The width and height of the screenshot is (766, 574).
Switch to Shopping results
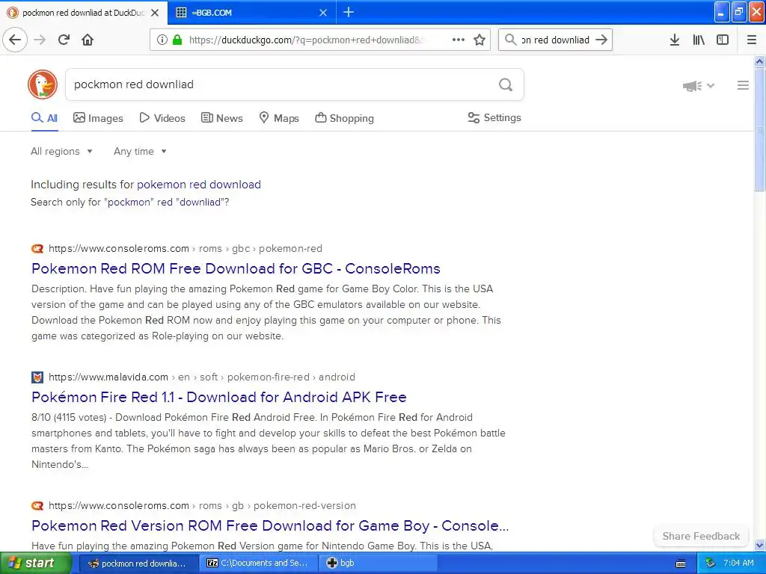[x=344, y=118]
